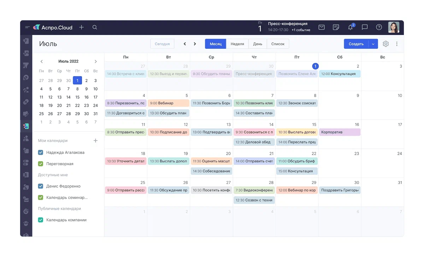
Task: Uncheck the Надежда Агалакова calendar
Action: coord(41,153)
